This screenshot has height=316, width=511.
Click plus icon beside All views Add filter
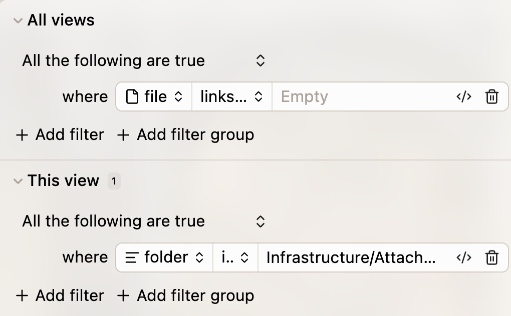click(22, 135)
